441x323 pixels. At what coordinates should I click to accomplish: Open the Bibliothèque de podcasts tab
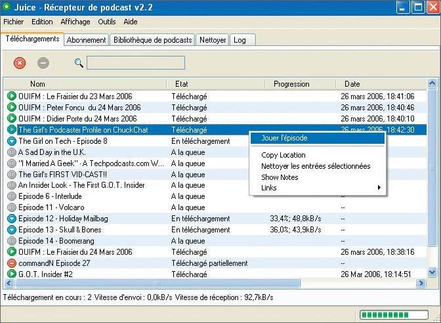pos(152,40)
